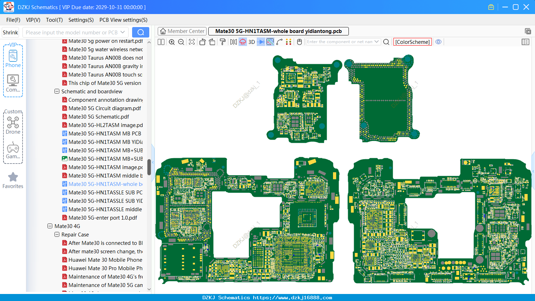Zoom in on the PCB view
The height and width of the screenshot is (301, 535).
click(x=172, y=42)
